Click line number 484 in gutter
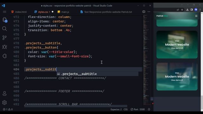This screenshot has width=203, height=114. tap(16, 69)
